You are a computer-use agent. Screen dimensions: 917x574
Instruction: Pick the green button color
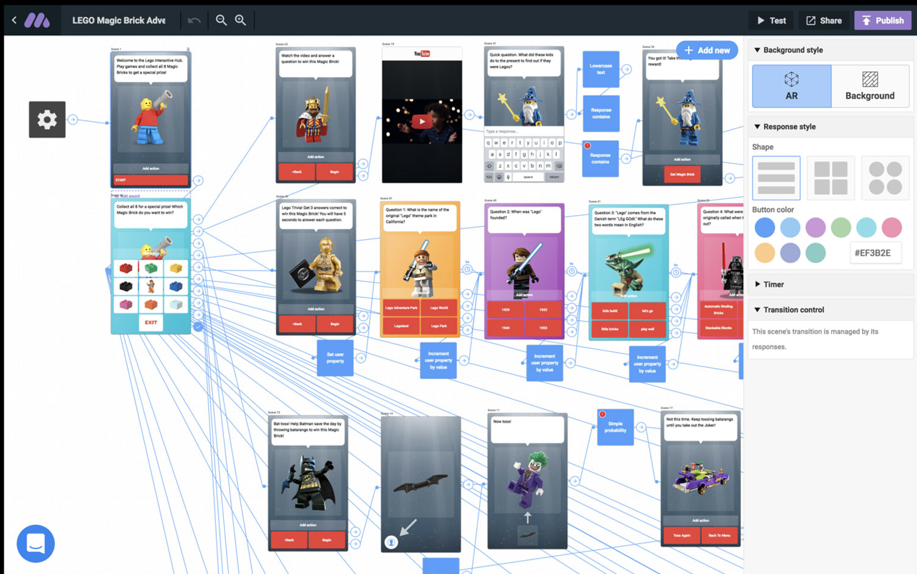point(841,228)
